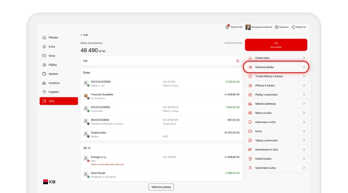Click the filter sliders icon
348x193 pixels.
pos(238,61)
